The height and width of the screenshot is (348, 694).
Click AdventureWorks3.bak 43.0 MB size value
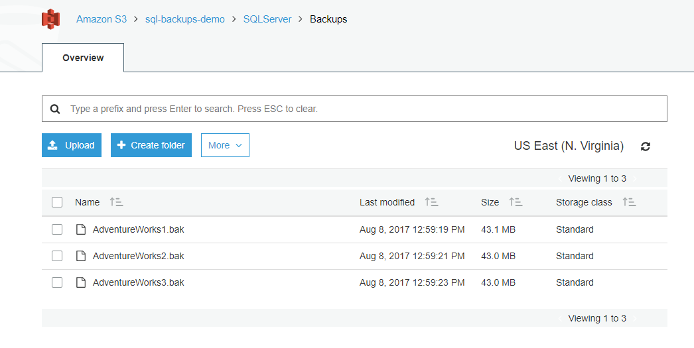tap(498, 282)
